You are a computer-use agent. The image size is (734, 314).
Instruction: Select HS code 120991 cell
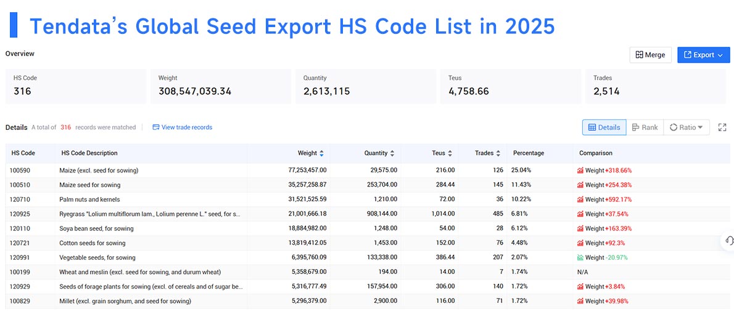click(19, 257)
